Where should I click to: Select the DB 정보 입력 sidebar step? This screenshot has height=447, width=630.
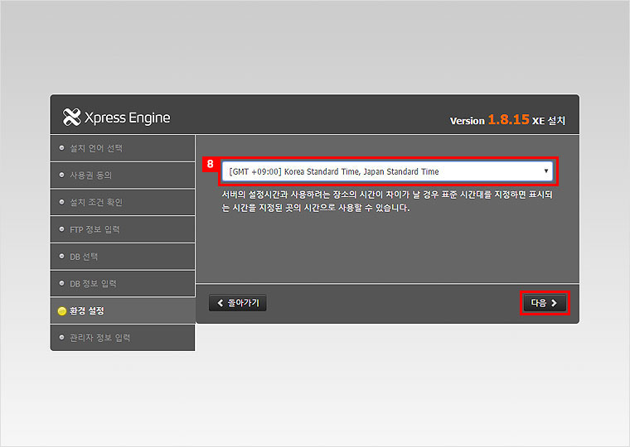[x=93, y=284]
